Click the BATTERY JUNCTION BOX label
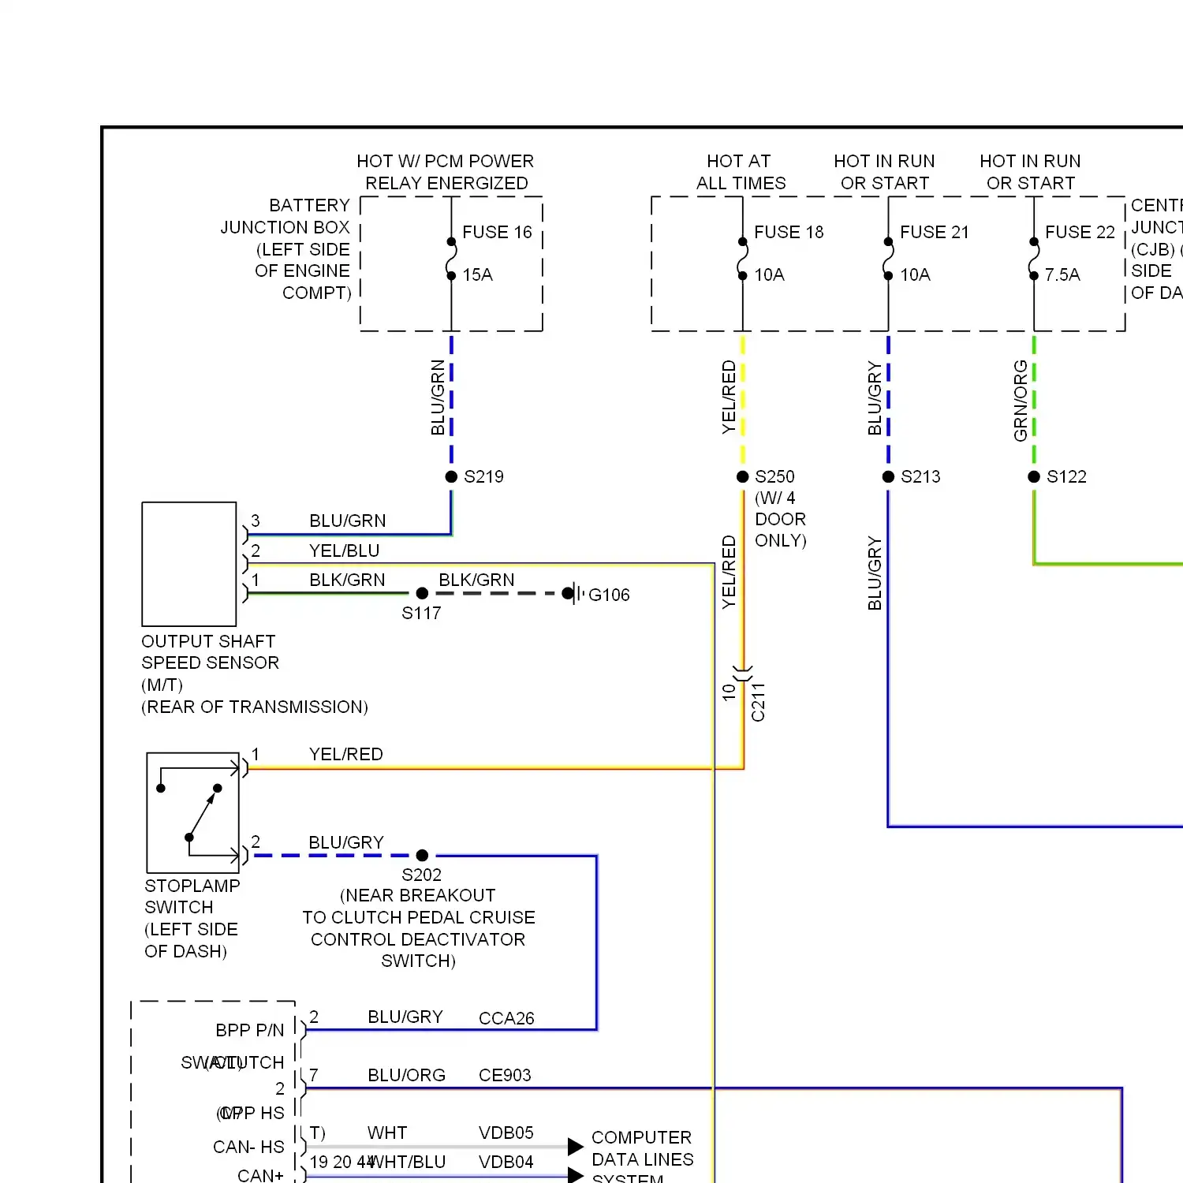 (285, 248)
